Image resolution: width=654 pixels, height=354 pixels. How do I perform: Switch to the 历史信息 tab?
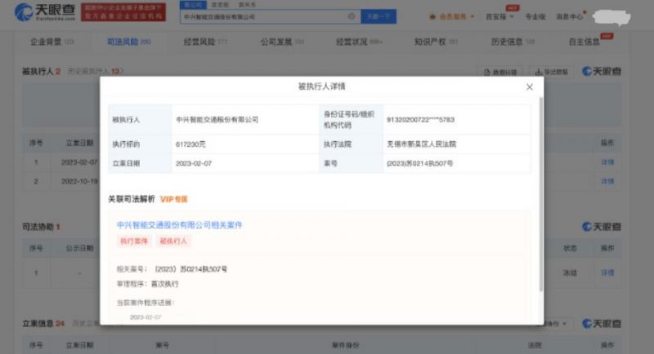pyautogui.click(x=513, y=42)
